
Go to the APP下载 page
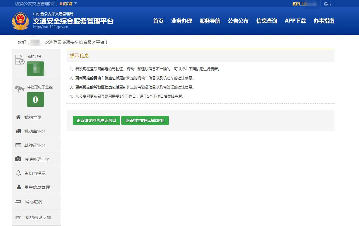[295, 21]
